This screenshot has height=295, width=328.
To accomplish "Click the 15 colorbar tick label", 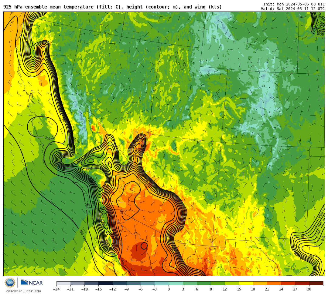I will [239, 289].
